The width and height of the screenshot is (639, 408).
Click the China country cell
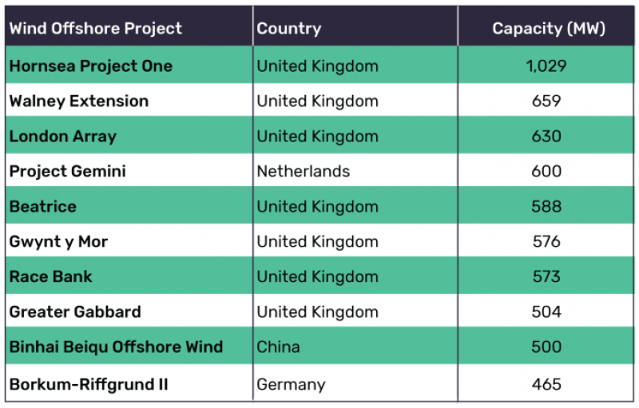[x=279, y=347]
